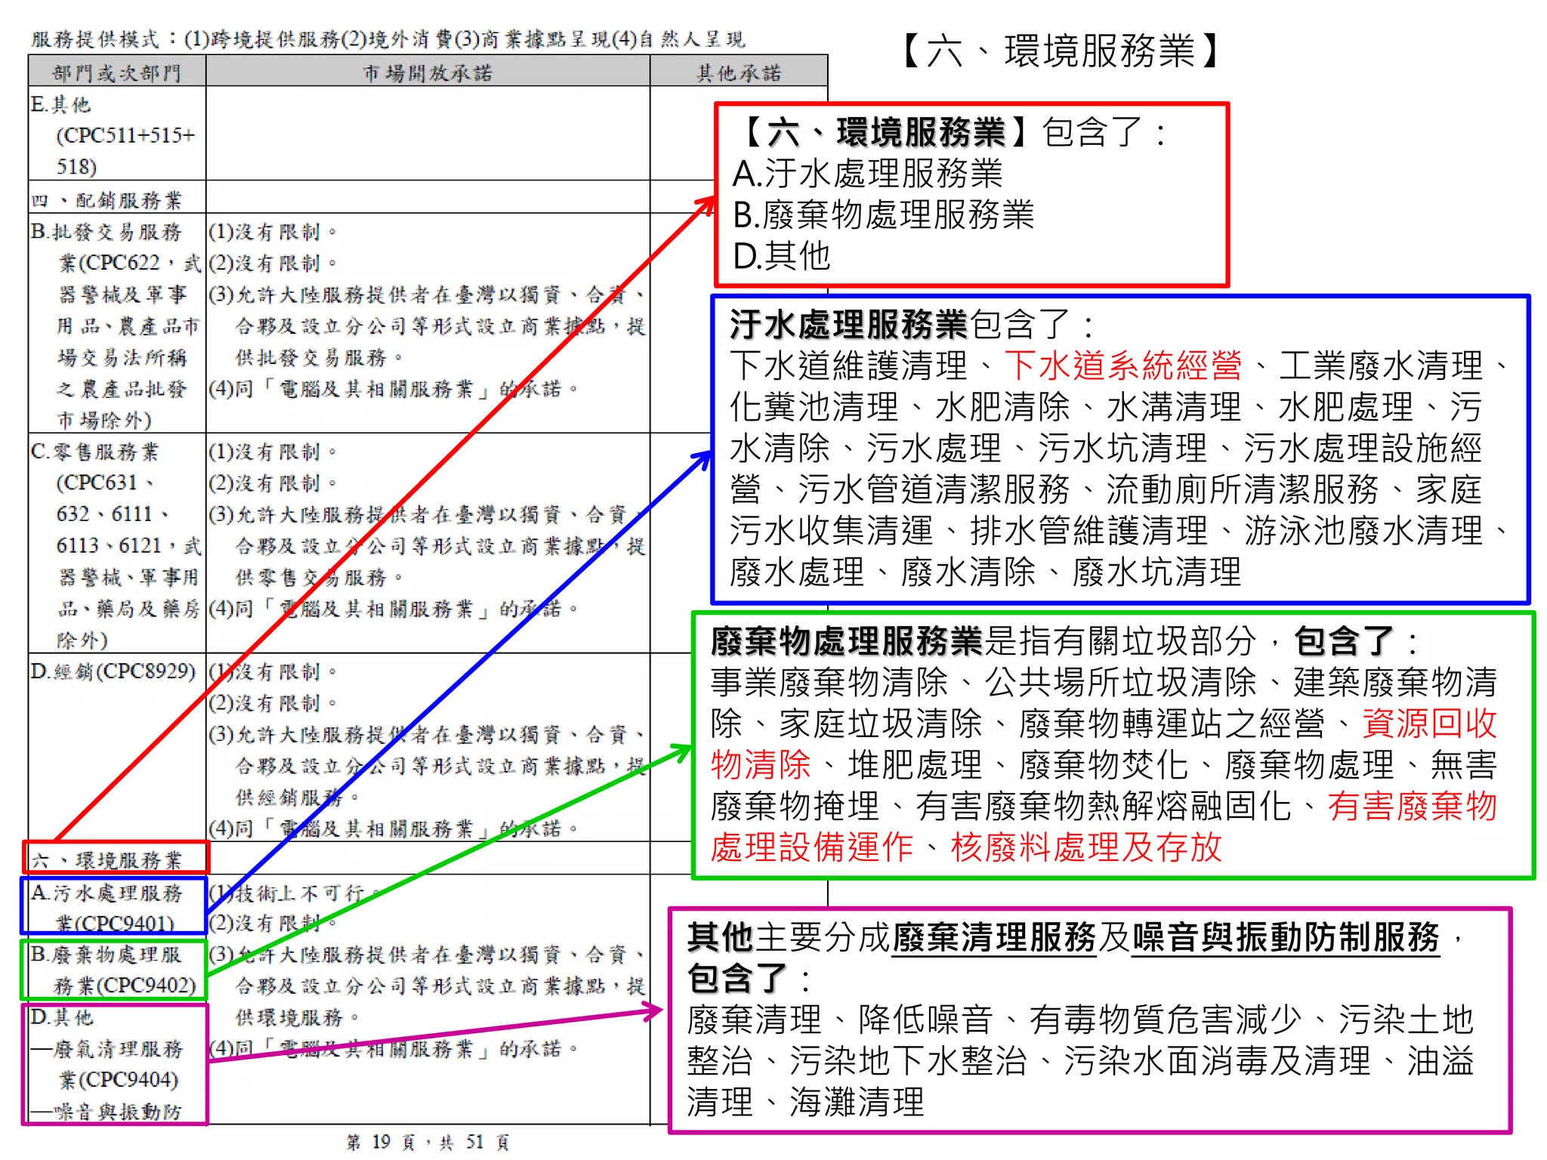Click 供零售交易服務。 in the commitments column
This screenshot has width=1547, height=1160.
coord(320,577)
